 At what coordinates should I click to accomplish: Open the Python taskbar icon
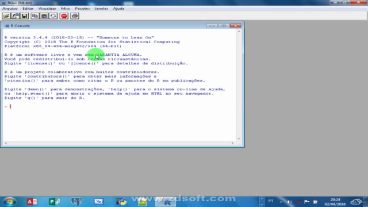(x=121, y=202)
